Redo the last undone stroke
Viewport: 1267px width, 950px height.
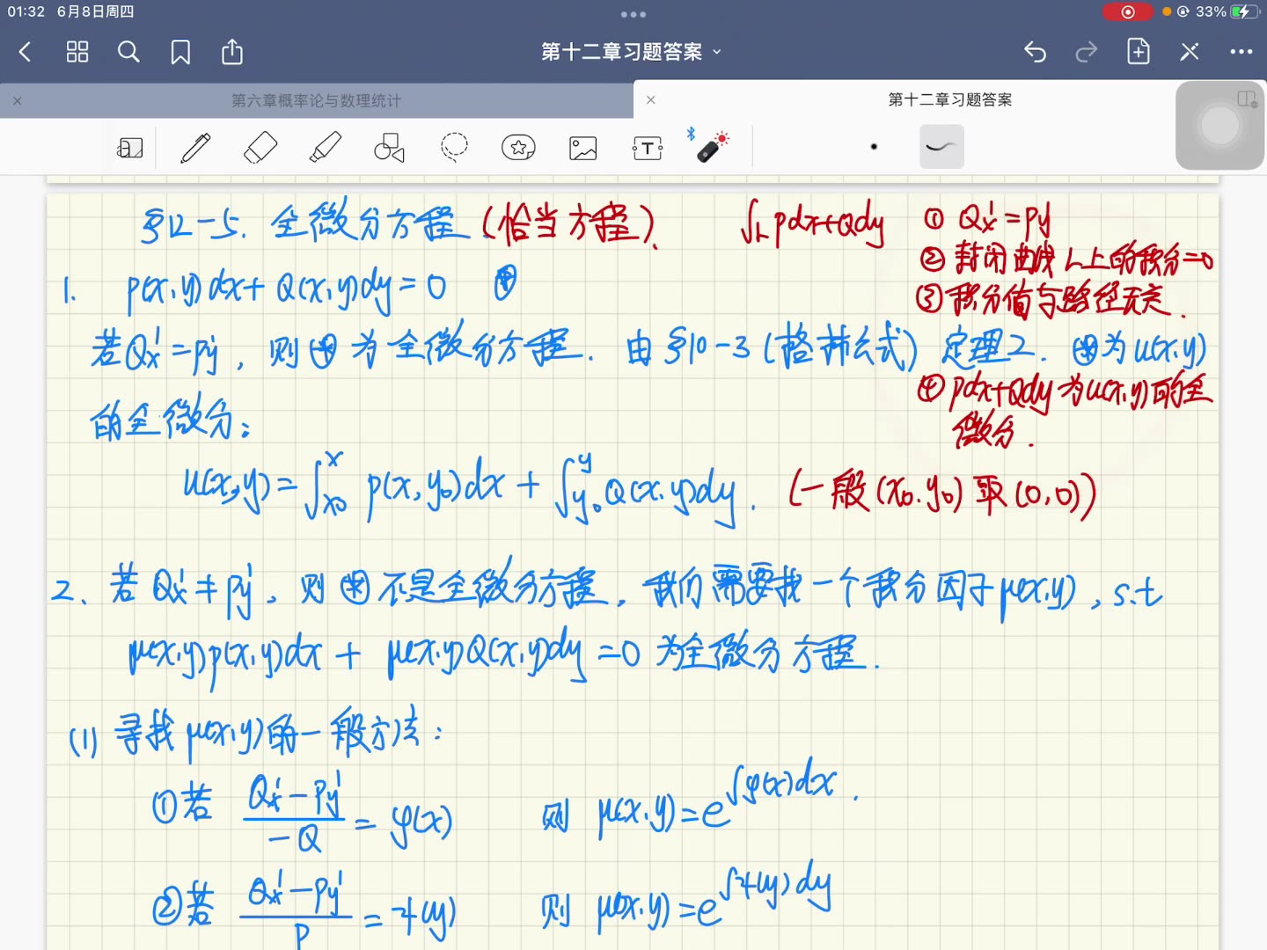tap(1087, 52)
